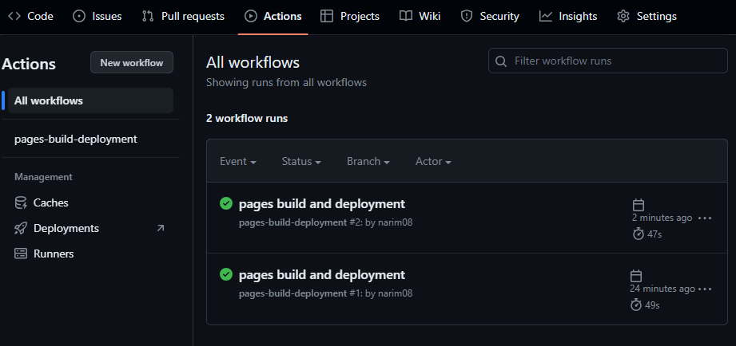Click the '24 minutes ago' timestamp

[662, 289]
